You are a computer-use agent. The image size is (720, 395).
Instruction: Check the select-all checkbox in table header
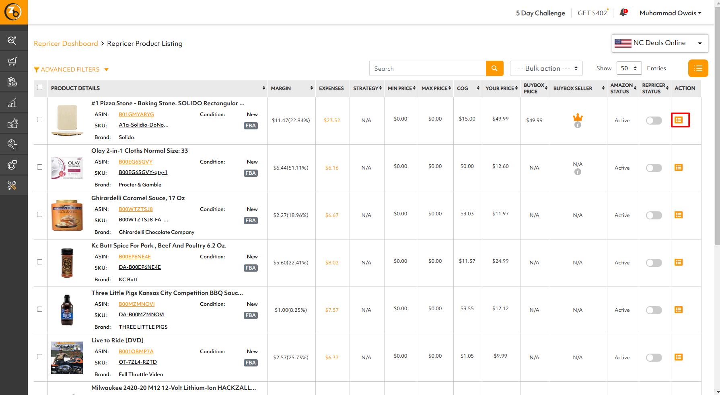click(39, 88)
